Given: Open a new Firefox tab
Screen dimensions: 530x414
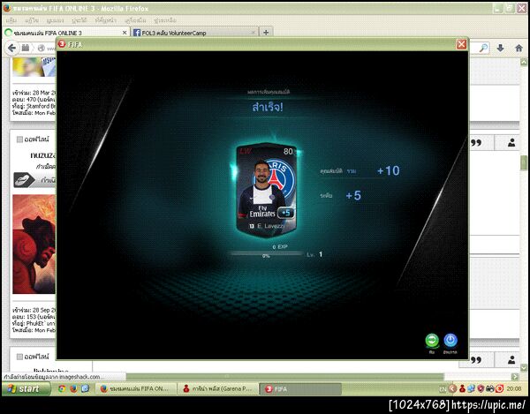Looking at the screenshot, I should pos(266,33).
